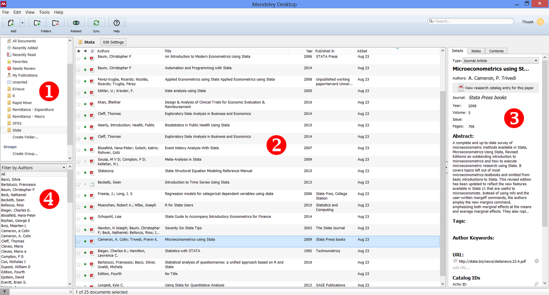Sync the library with Sync icon
The width and height of the screenshot is (549, 295).
tap(96, 23)
